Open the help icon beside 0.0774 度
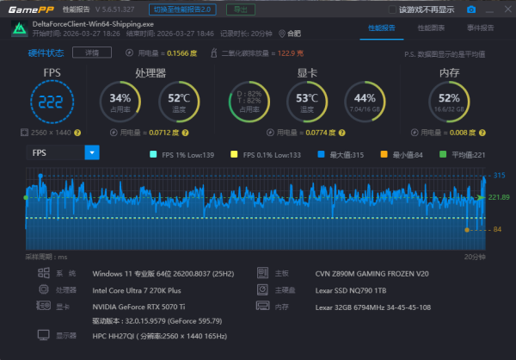The width and height of the screenshot is (516, 360). (342, 133)
